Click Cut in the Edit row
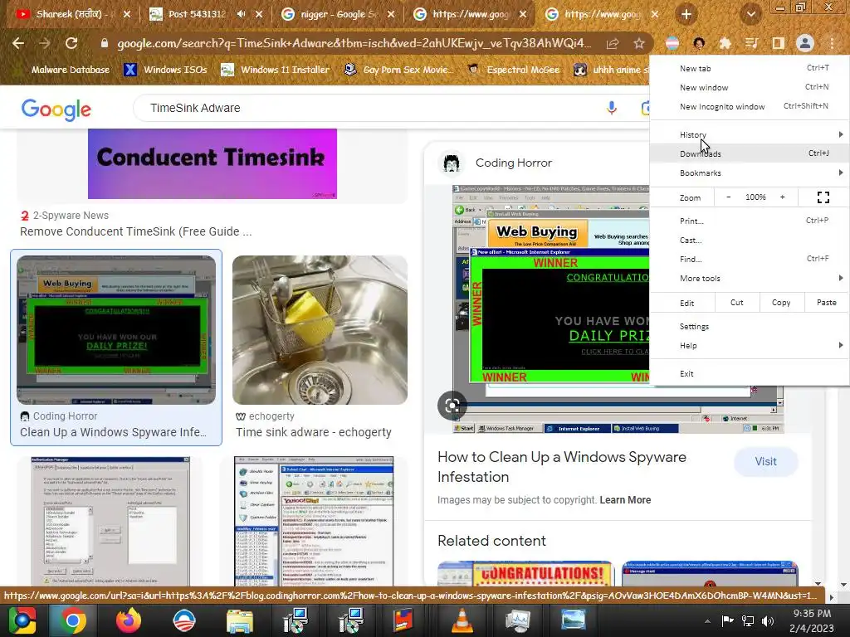850x637 pixels. click(x=737, y=302)
